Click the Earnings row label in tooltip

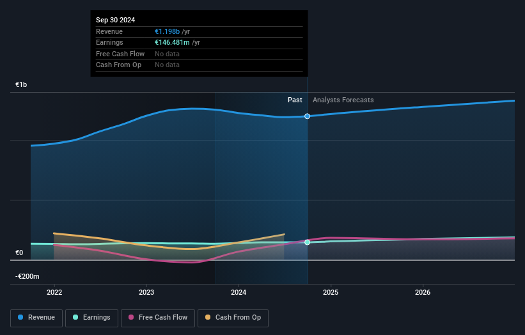pyautogui.click(x=109, y=42)
